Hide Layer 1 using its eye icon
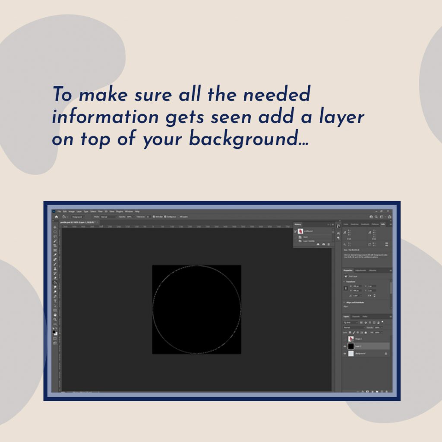Screen dimensions: 442x442 point(345,346)
